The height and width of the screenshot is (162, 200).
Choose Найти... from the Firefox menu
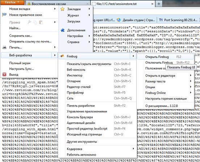click(x=29, y=28)
